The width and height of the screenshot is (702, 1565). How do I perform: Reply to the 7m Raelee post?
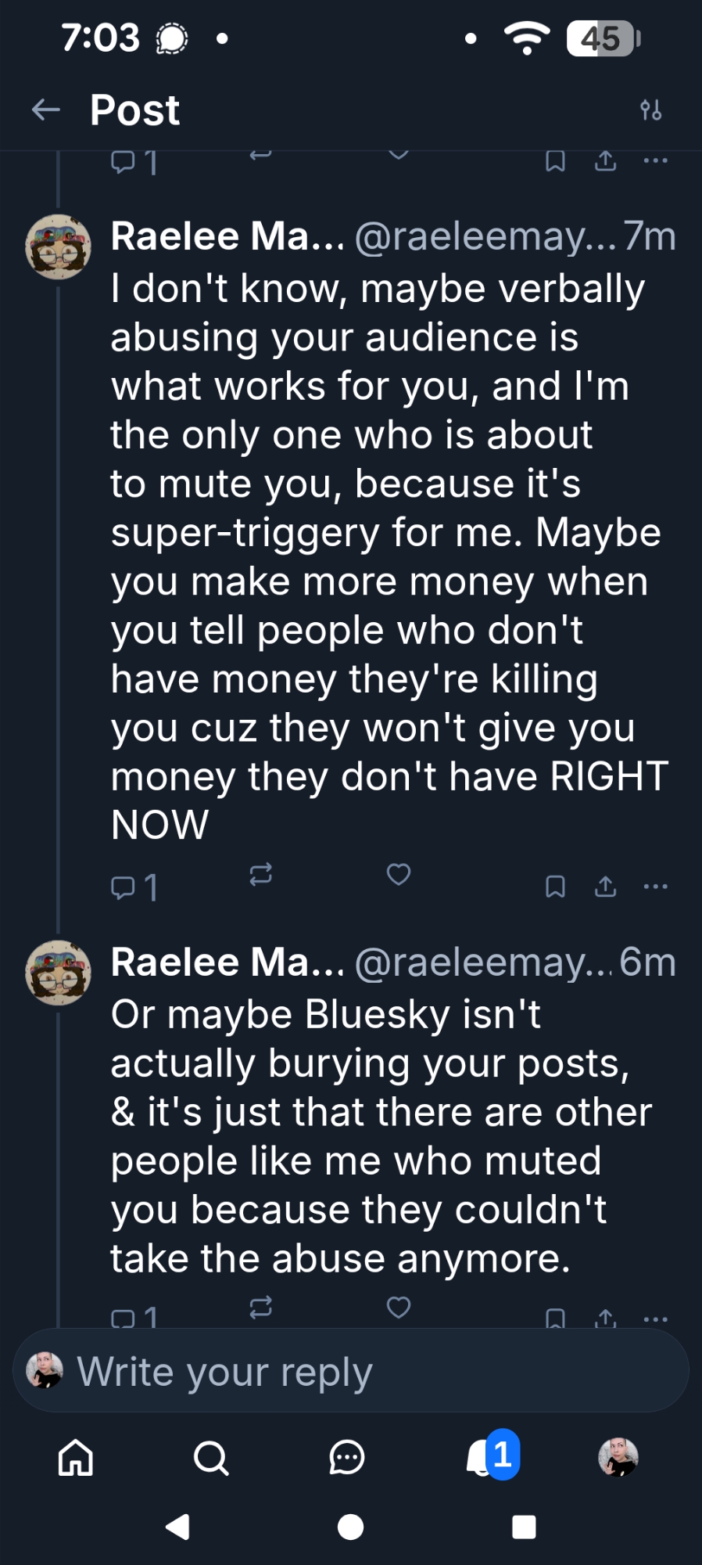(x=134, y=887)
